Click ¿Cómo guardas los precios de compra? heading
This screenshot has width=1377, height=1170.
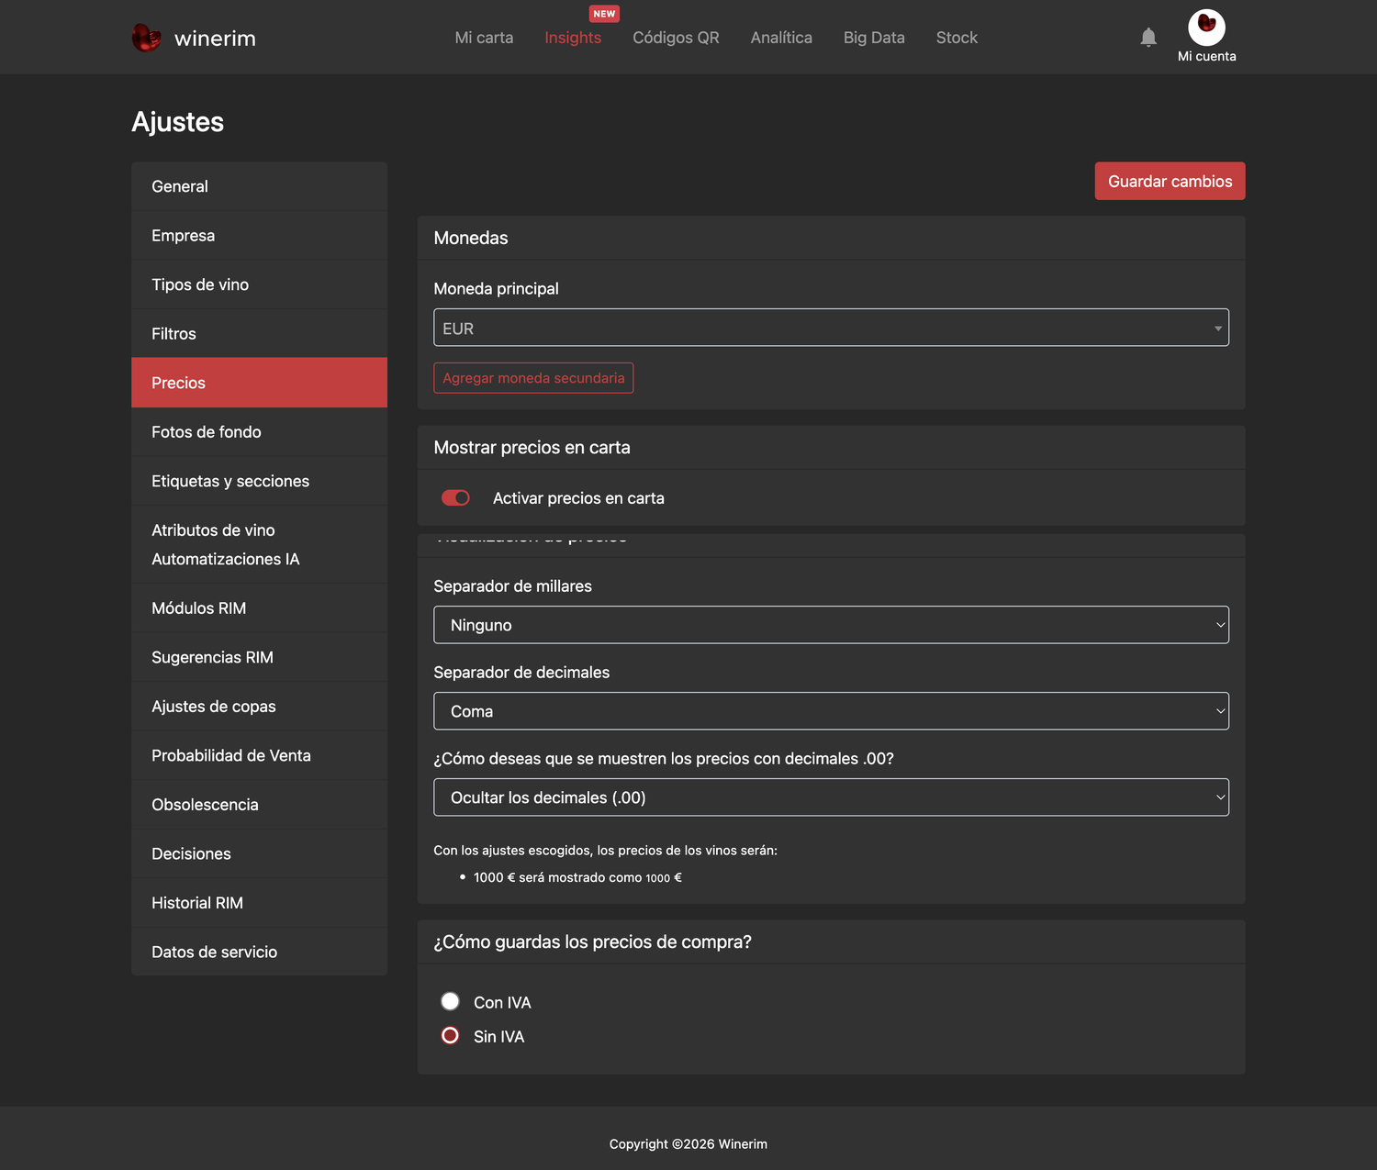pyautogui.click(x=592, y=942)
